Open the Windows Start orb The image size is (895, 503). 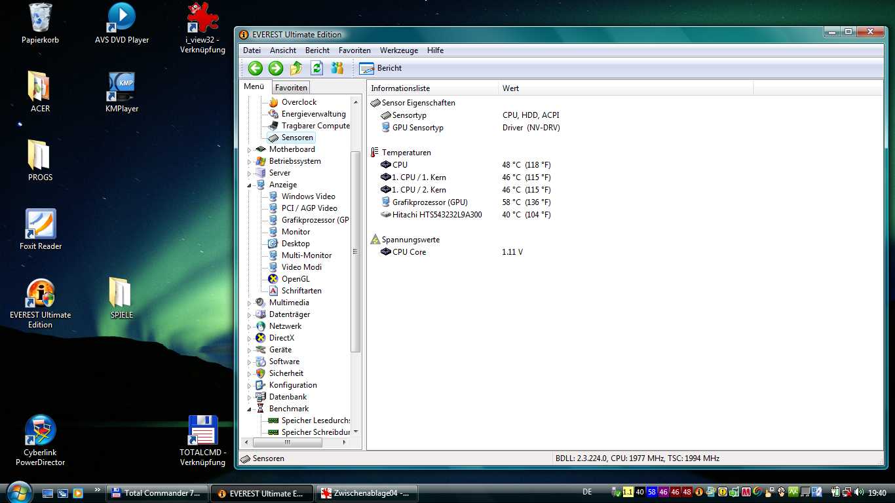[x=19, y=491]
